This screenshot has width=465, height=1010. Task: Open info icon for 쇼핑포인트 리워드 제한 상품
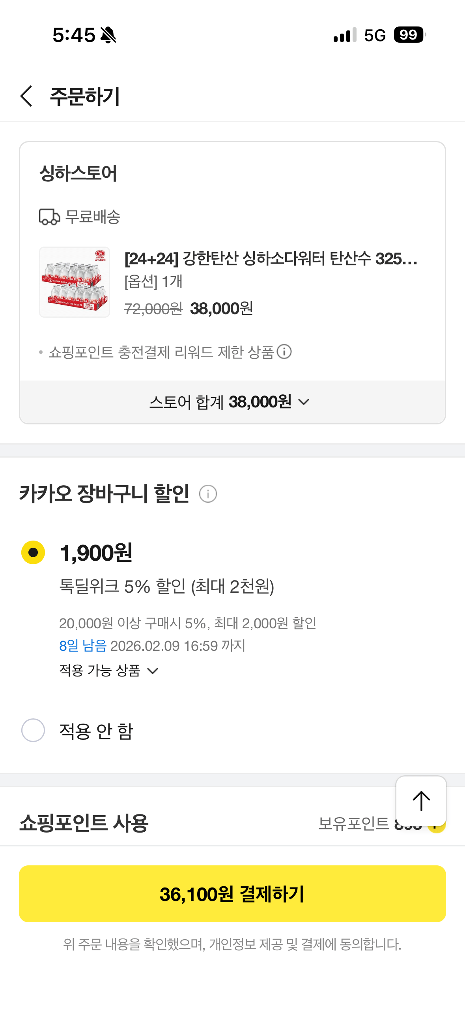[284, 351]
